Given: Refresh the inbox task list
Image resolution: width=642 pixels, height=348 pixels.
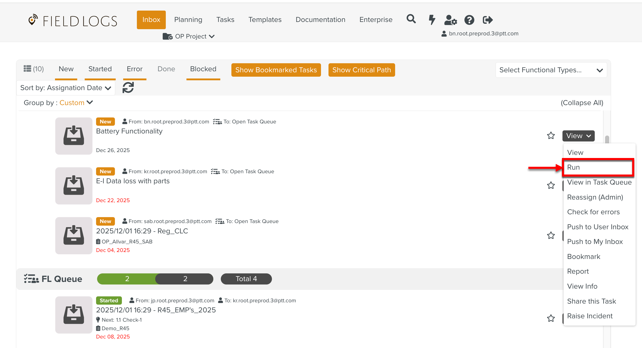Looking at the screenshot, I should pos(128,88).
